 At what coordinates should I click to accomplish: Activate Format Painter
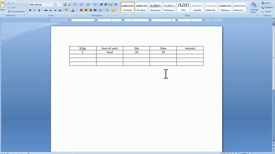tap(16, 12)
